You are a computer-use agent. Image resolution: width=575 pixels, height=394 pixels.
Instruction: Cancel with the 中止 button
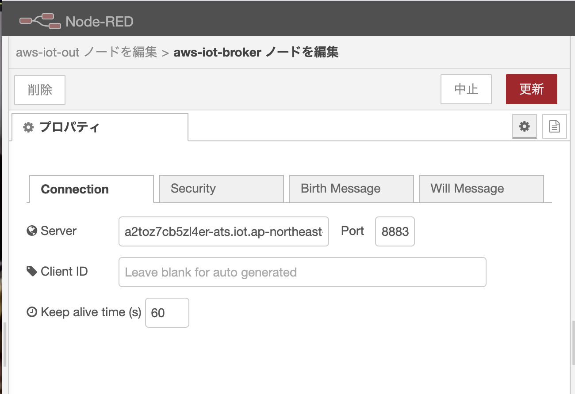point(466,89)
